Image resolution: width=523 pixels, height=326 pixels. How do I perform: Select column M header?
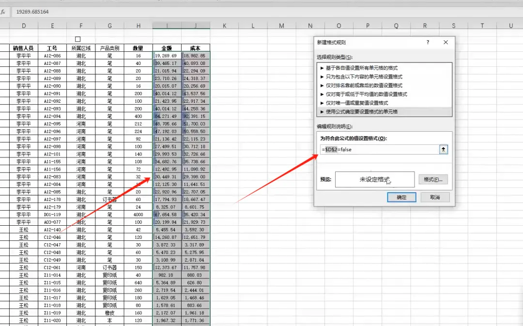click(281, 26)
